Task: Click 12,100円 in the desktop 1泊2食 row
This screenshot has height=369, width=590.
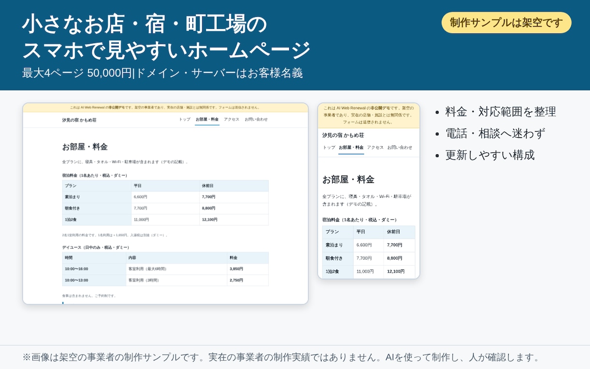Action: (x=209, y=220)
